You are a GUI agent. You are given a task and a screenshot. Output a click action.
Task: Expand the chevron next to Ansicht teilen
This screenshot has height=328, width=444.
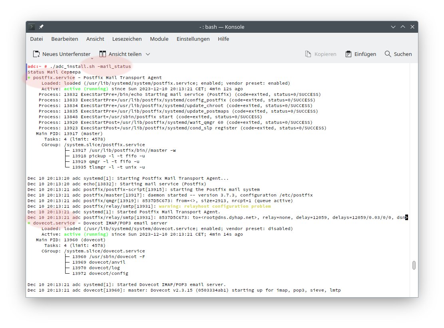click(x=148, y=54)
